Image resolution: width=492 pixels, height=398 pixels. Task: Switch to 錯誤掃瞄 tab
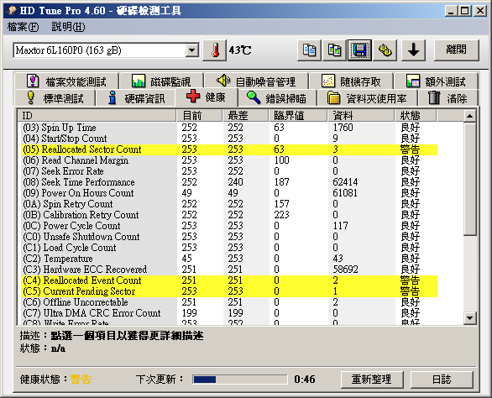click(277, 98)
